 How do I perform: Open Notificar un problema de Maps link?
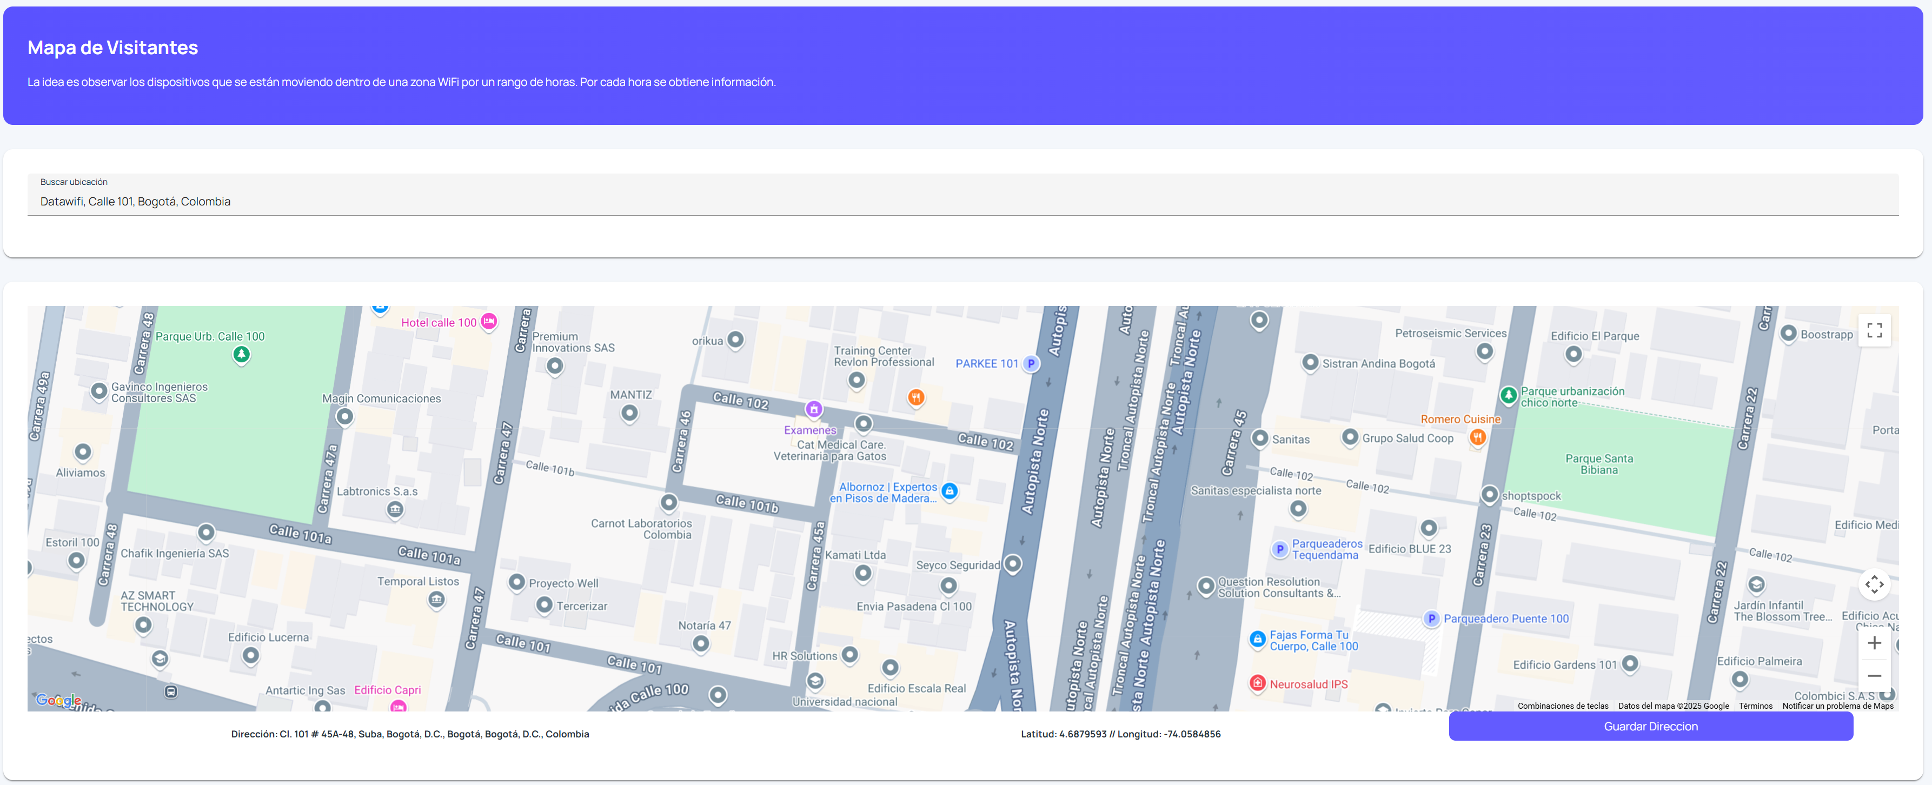click(1837, 706)
